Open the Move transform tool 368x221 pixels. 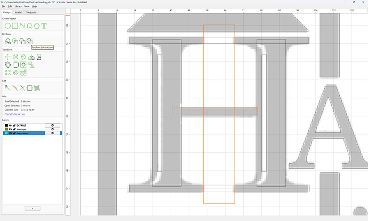[x=7, y=57]
